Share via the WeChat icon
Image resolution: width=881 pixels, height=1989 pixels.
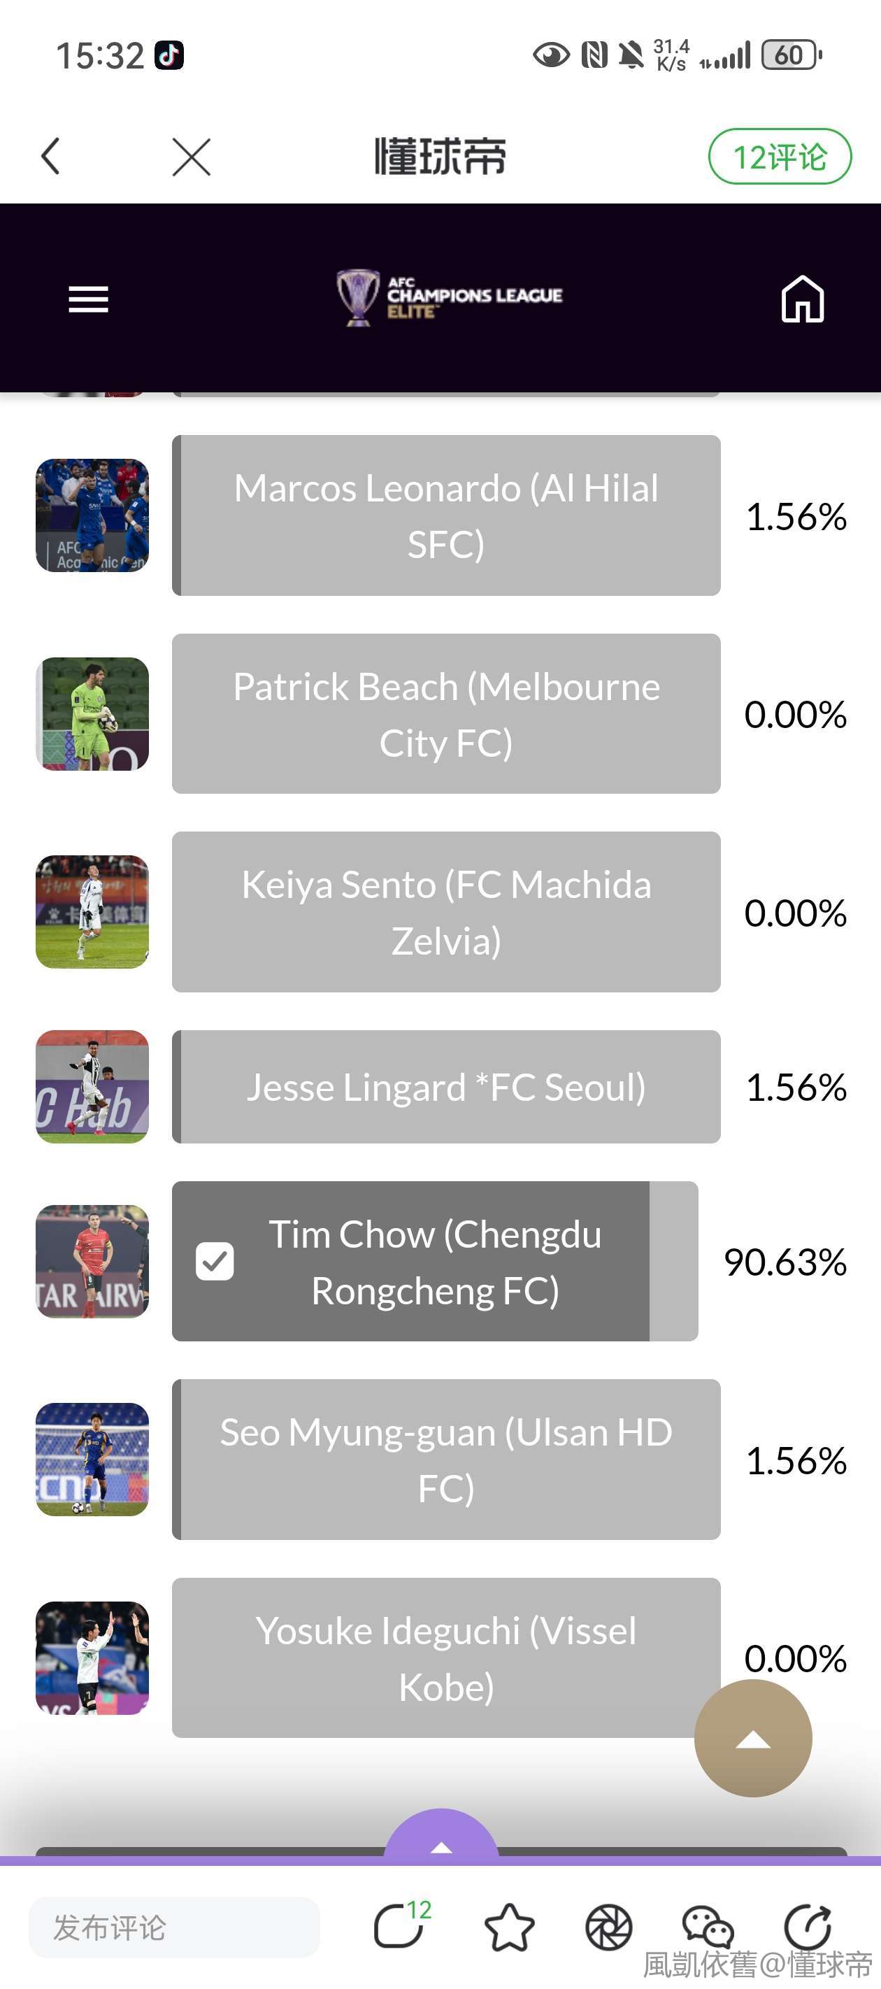(x=708, y=1927)
